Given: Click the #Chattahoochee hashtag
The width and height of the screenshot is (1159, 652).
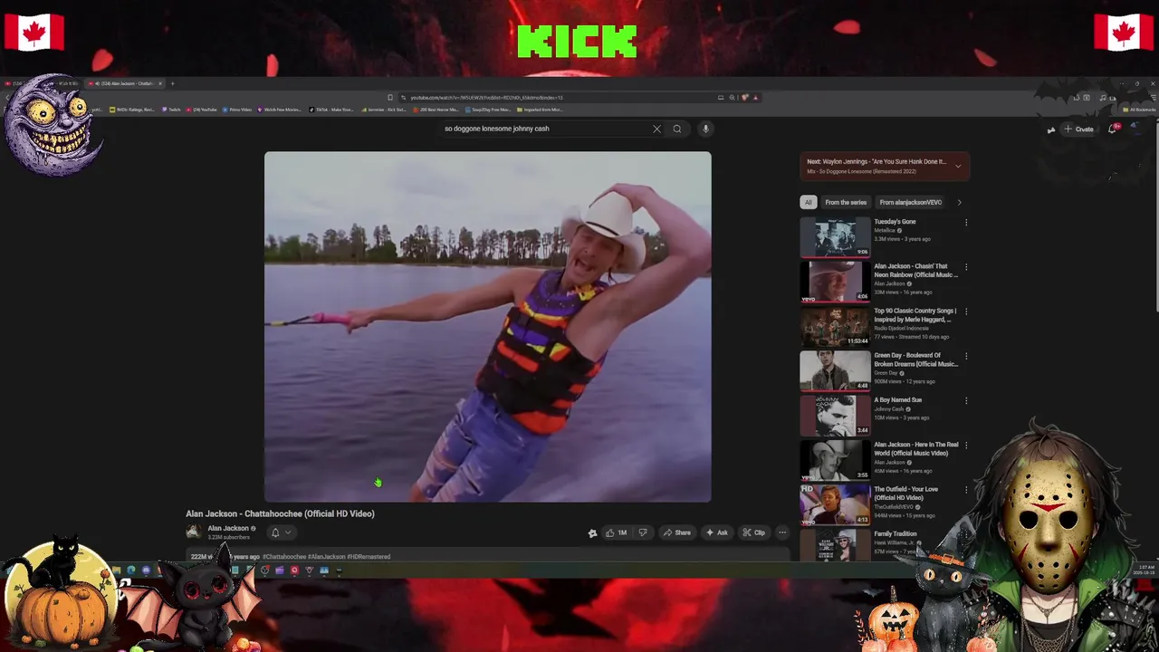Looking at the screenshot, I should (284, 557).
